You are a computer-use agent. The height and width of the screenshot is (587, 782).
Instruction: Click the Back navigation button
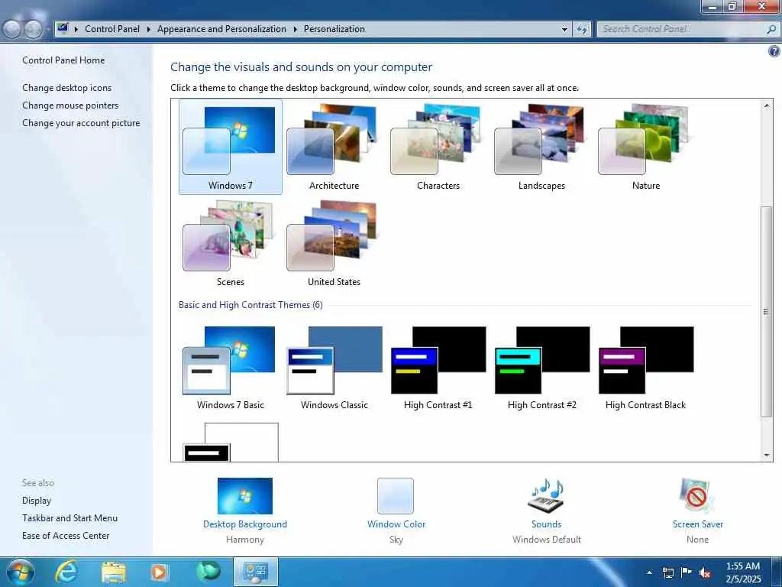point(12,30)
